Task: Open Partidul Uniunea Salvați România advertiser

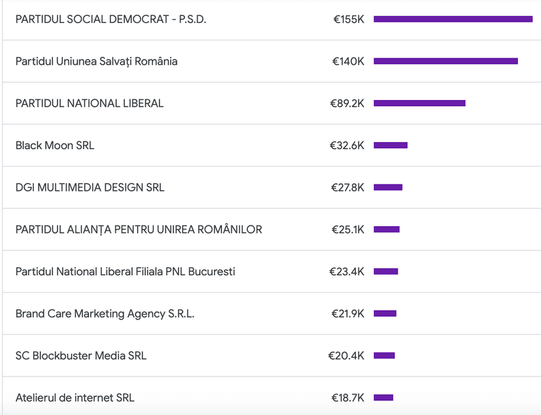Action: (96, 61)
